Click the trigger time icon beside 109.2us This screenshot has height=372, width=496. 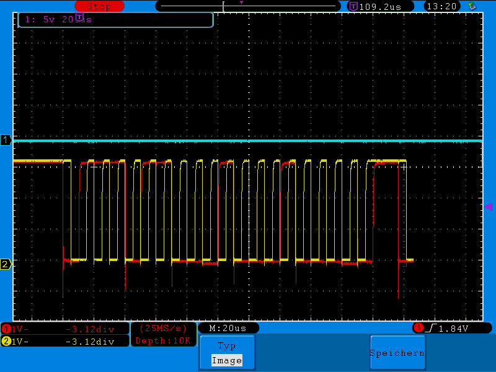point(353,6)
